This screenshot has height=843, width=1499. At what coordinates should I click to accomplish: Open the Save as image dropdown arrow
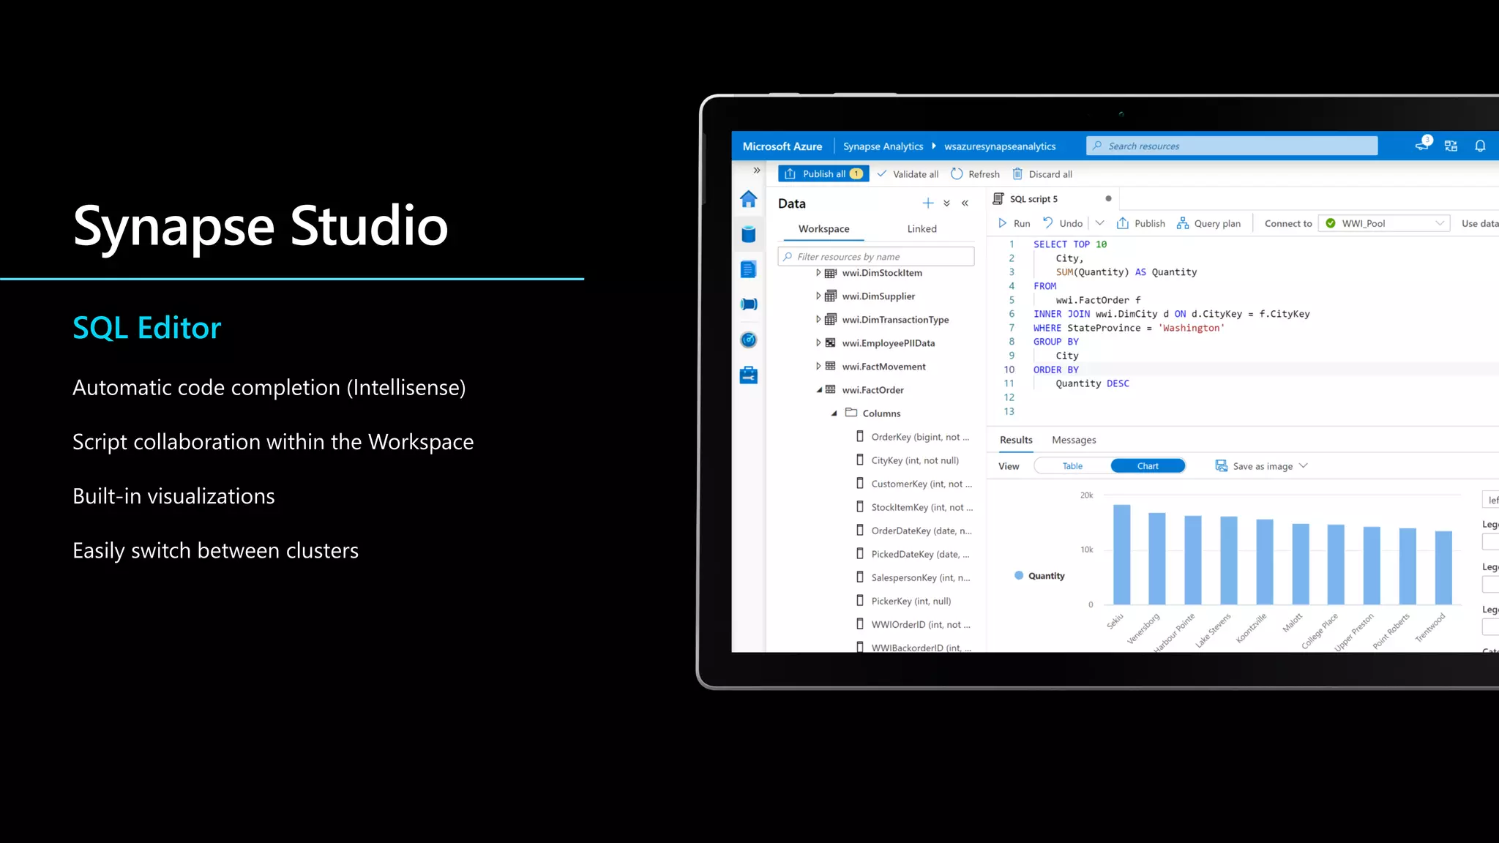(x=1303, y=465)
